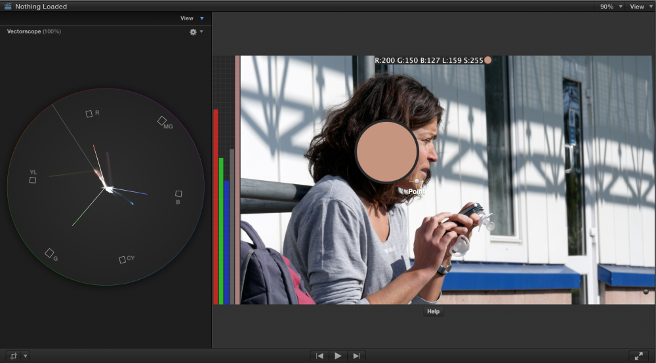Viewport: 656px width, 363px height.
Task: Click the red channel level bar
Action: (x=216, y=206)
